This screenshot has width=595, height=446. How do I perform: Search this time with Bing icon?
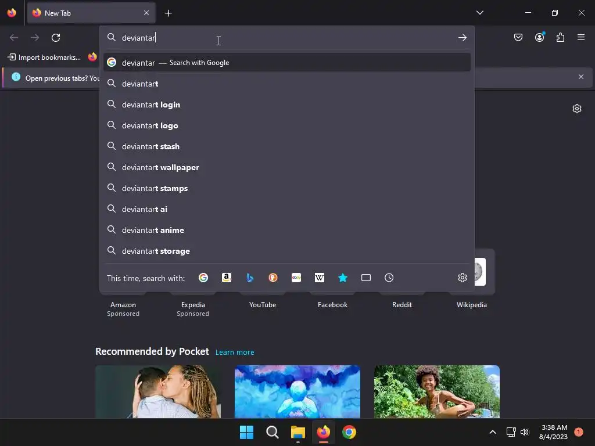(250, 278)
